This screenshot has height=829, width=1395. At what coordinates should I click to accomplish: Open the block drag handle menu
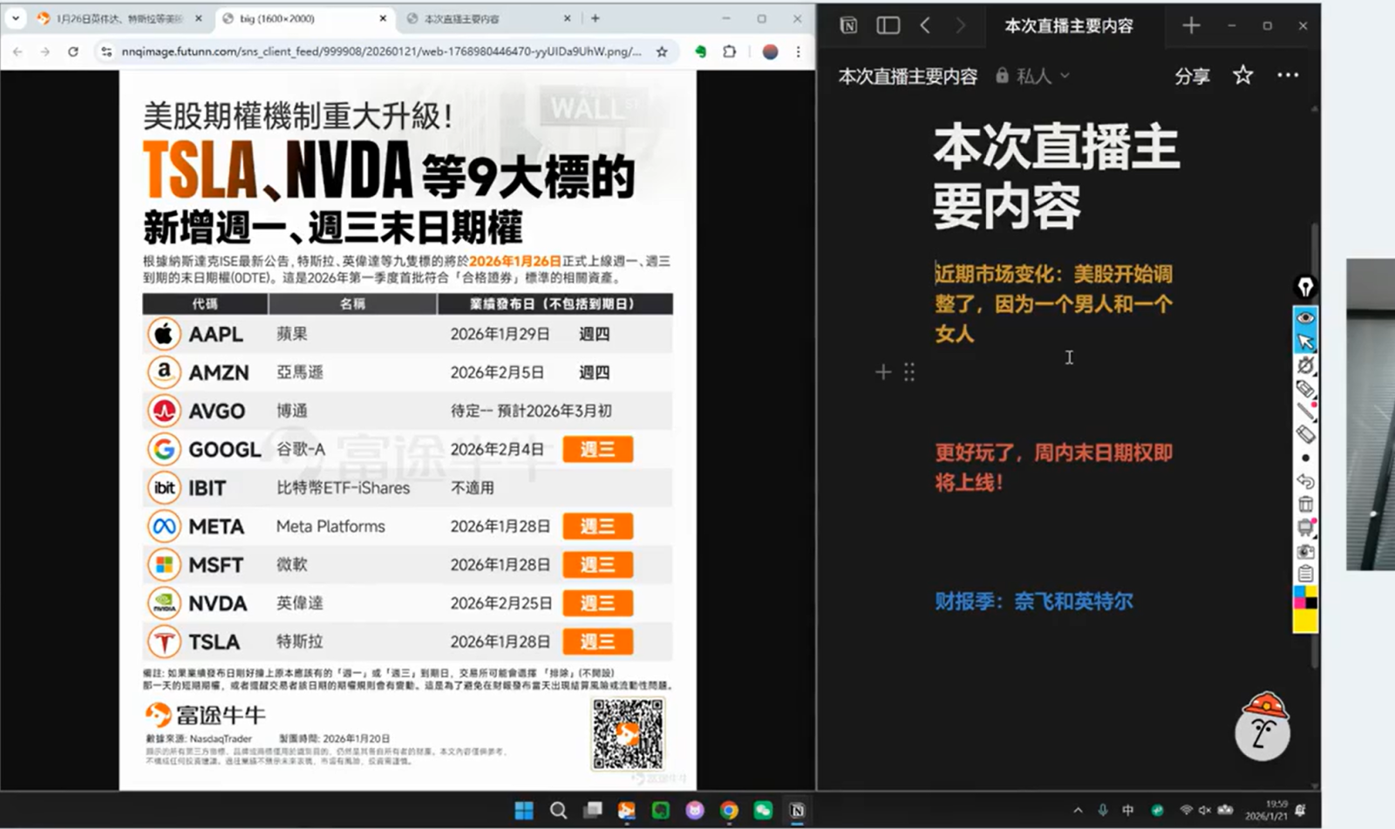pyautogui.click(x=909, y=372)
